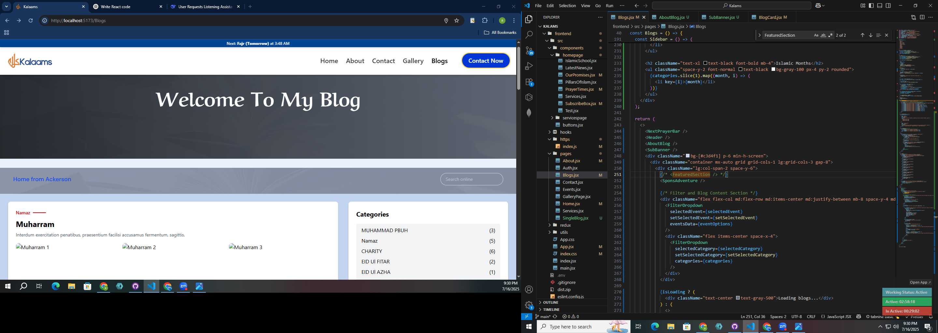Toggle Match Case in find widget
Screen dimensions: 938x333
tap(816, 35)
